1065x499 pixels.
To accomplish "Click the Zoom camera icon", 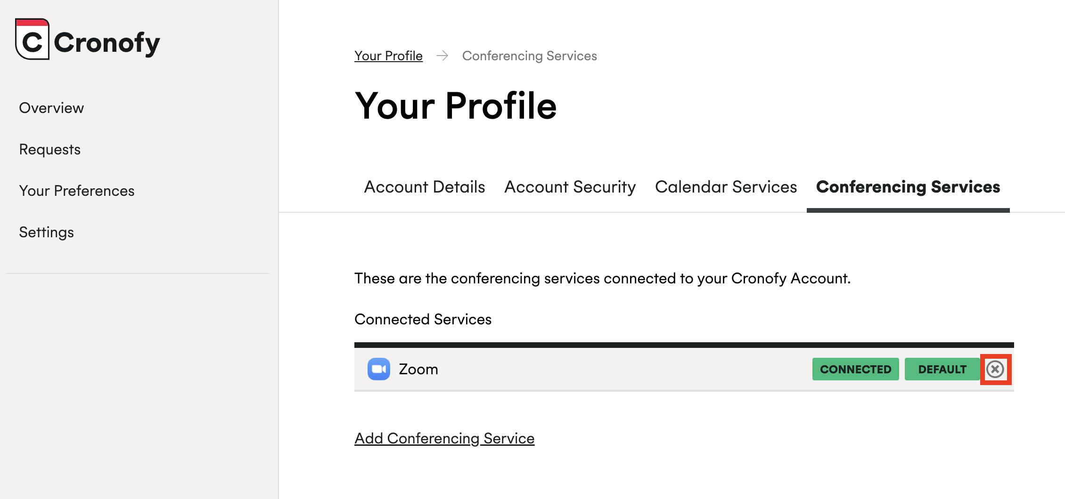I will (x=379, y=369).
